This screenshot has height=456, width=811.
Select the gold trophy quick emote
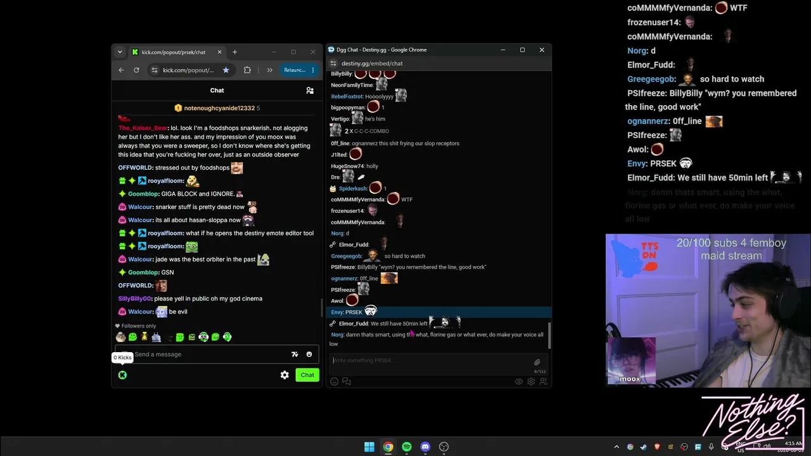click(x=144, y=337)
